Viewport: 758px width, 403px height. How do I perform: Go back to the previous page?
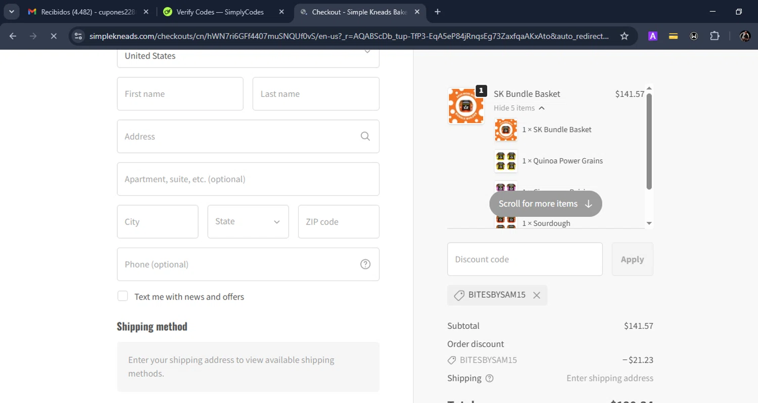point(13,36)
